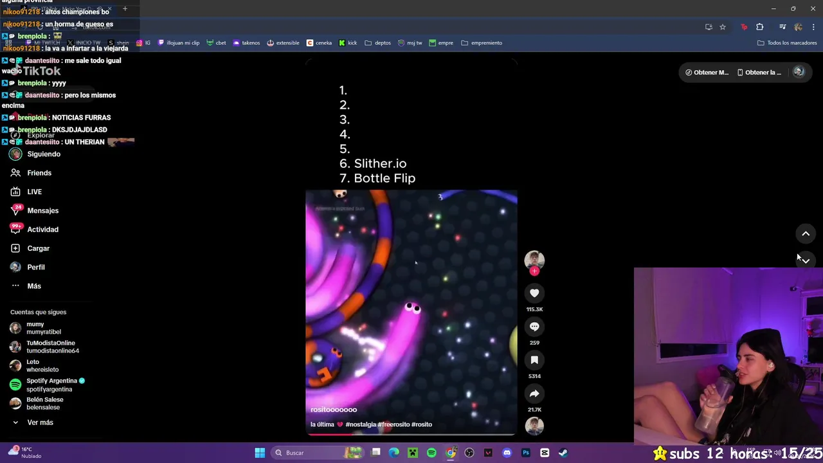Open the spinning sound disc below the share icon

coord(534,426)
